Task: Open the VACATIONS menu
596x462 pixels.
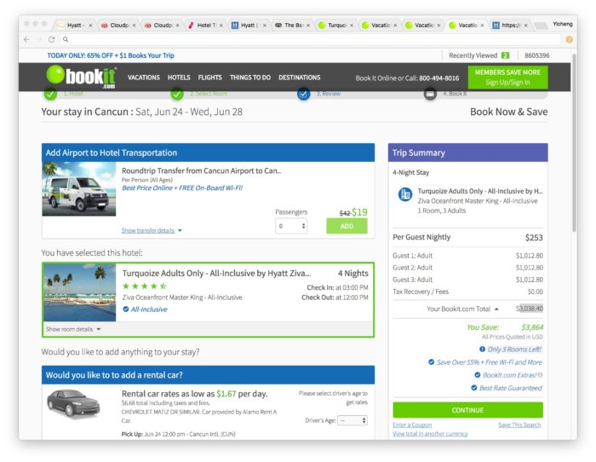Action: point(144,78)
